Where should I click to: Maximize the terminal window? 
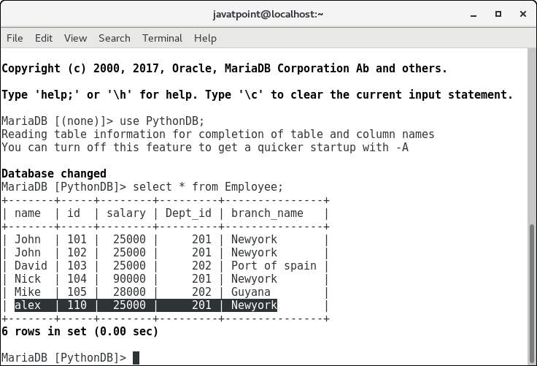point(498,14)
